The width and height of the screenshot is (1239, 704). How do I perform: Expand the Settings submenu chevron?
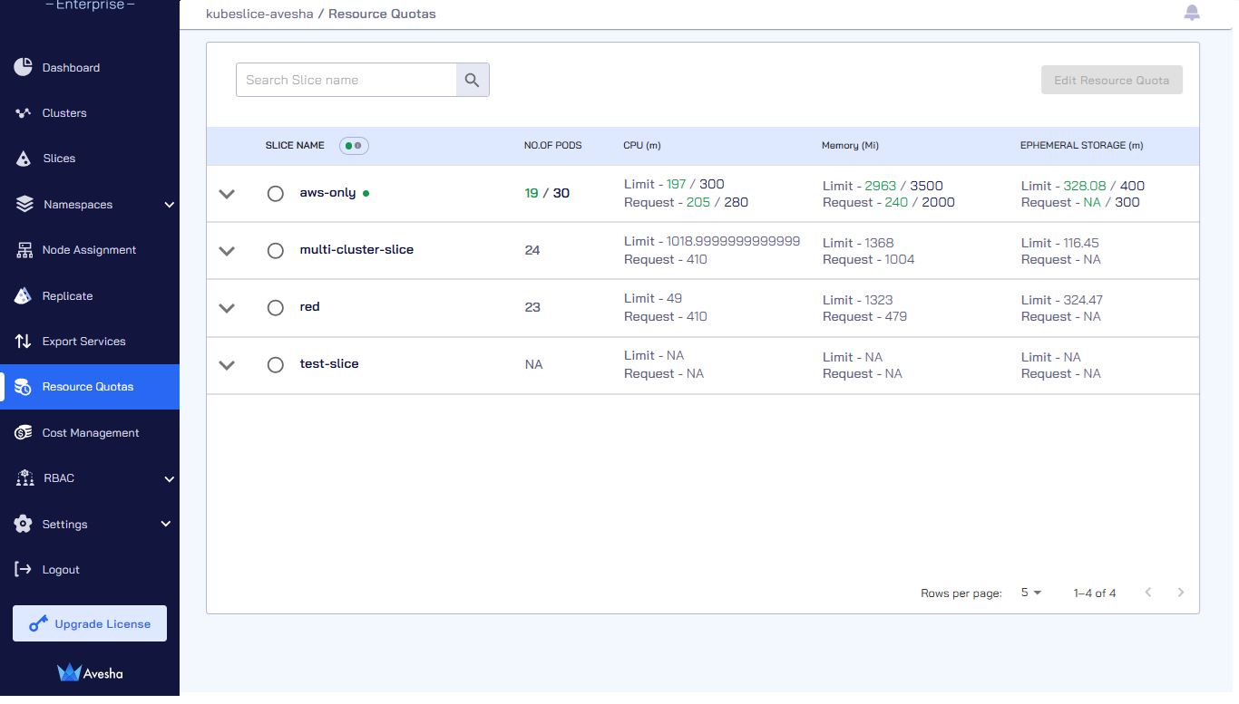click(165, 524)
